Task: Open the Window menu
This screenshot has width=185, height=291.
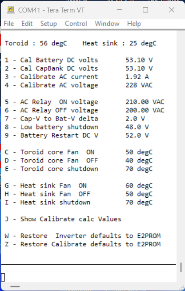Action: click(107, 24)
